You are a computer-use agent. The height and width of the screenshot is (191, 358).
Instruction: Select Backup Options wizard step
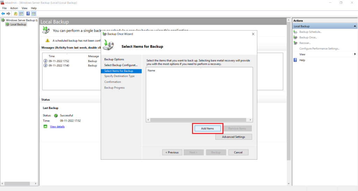pos(114,59)
